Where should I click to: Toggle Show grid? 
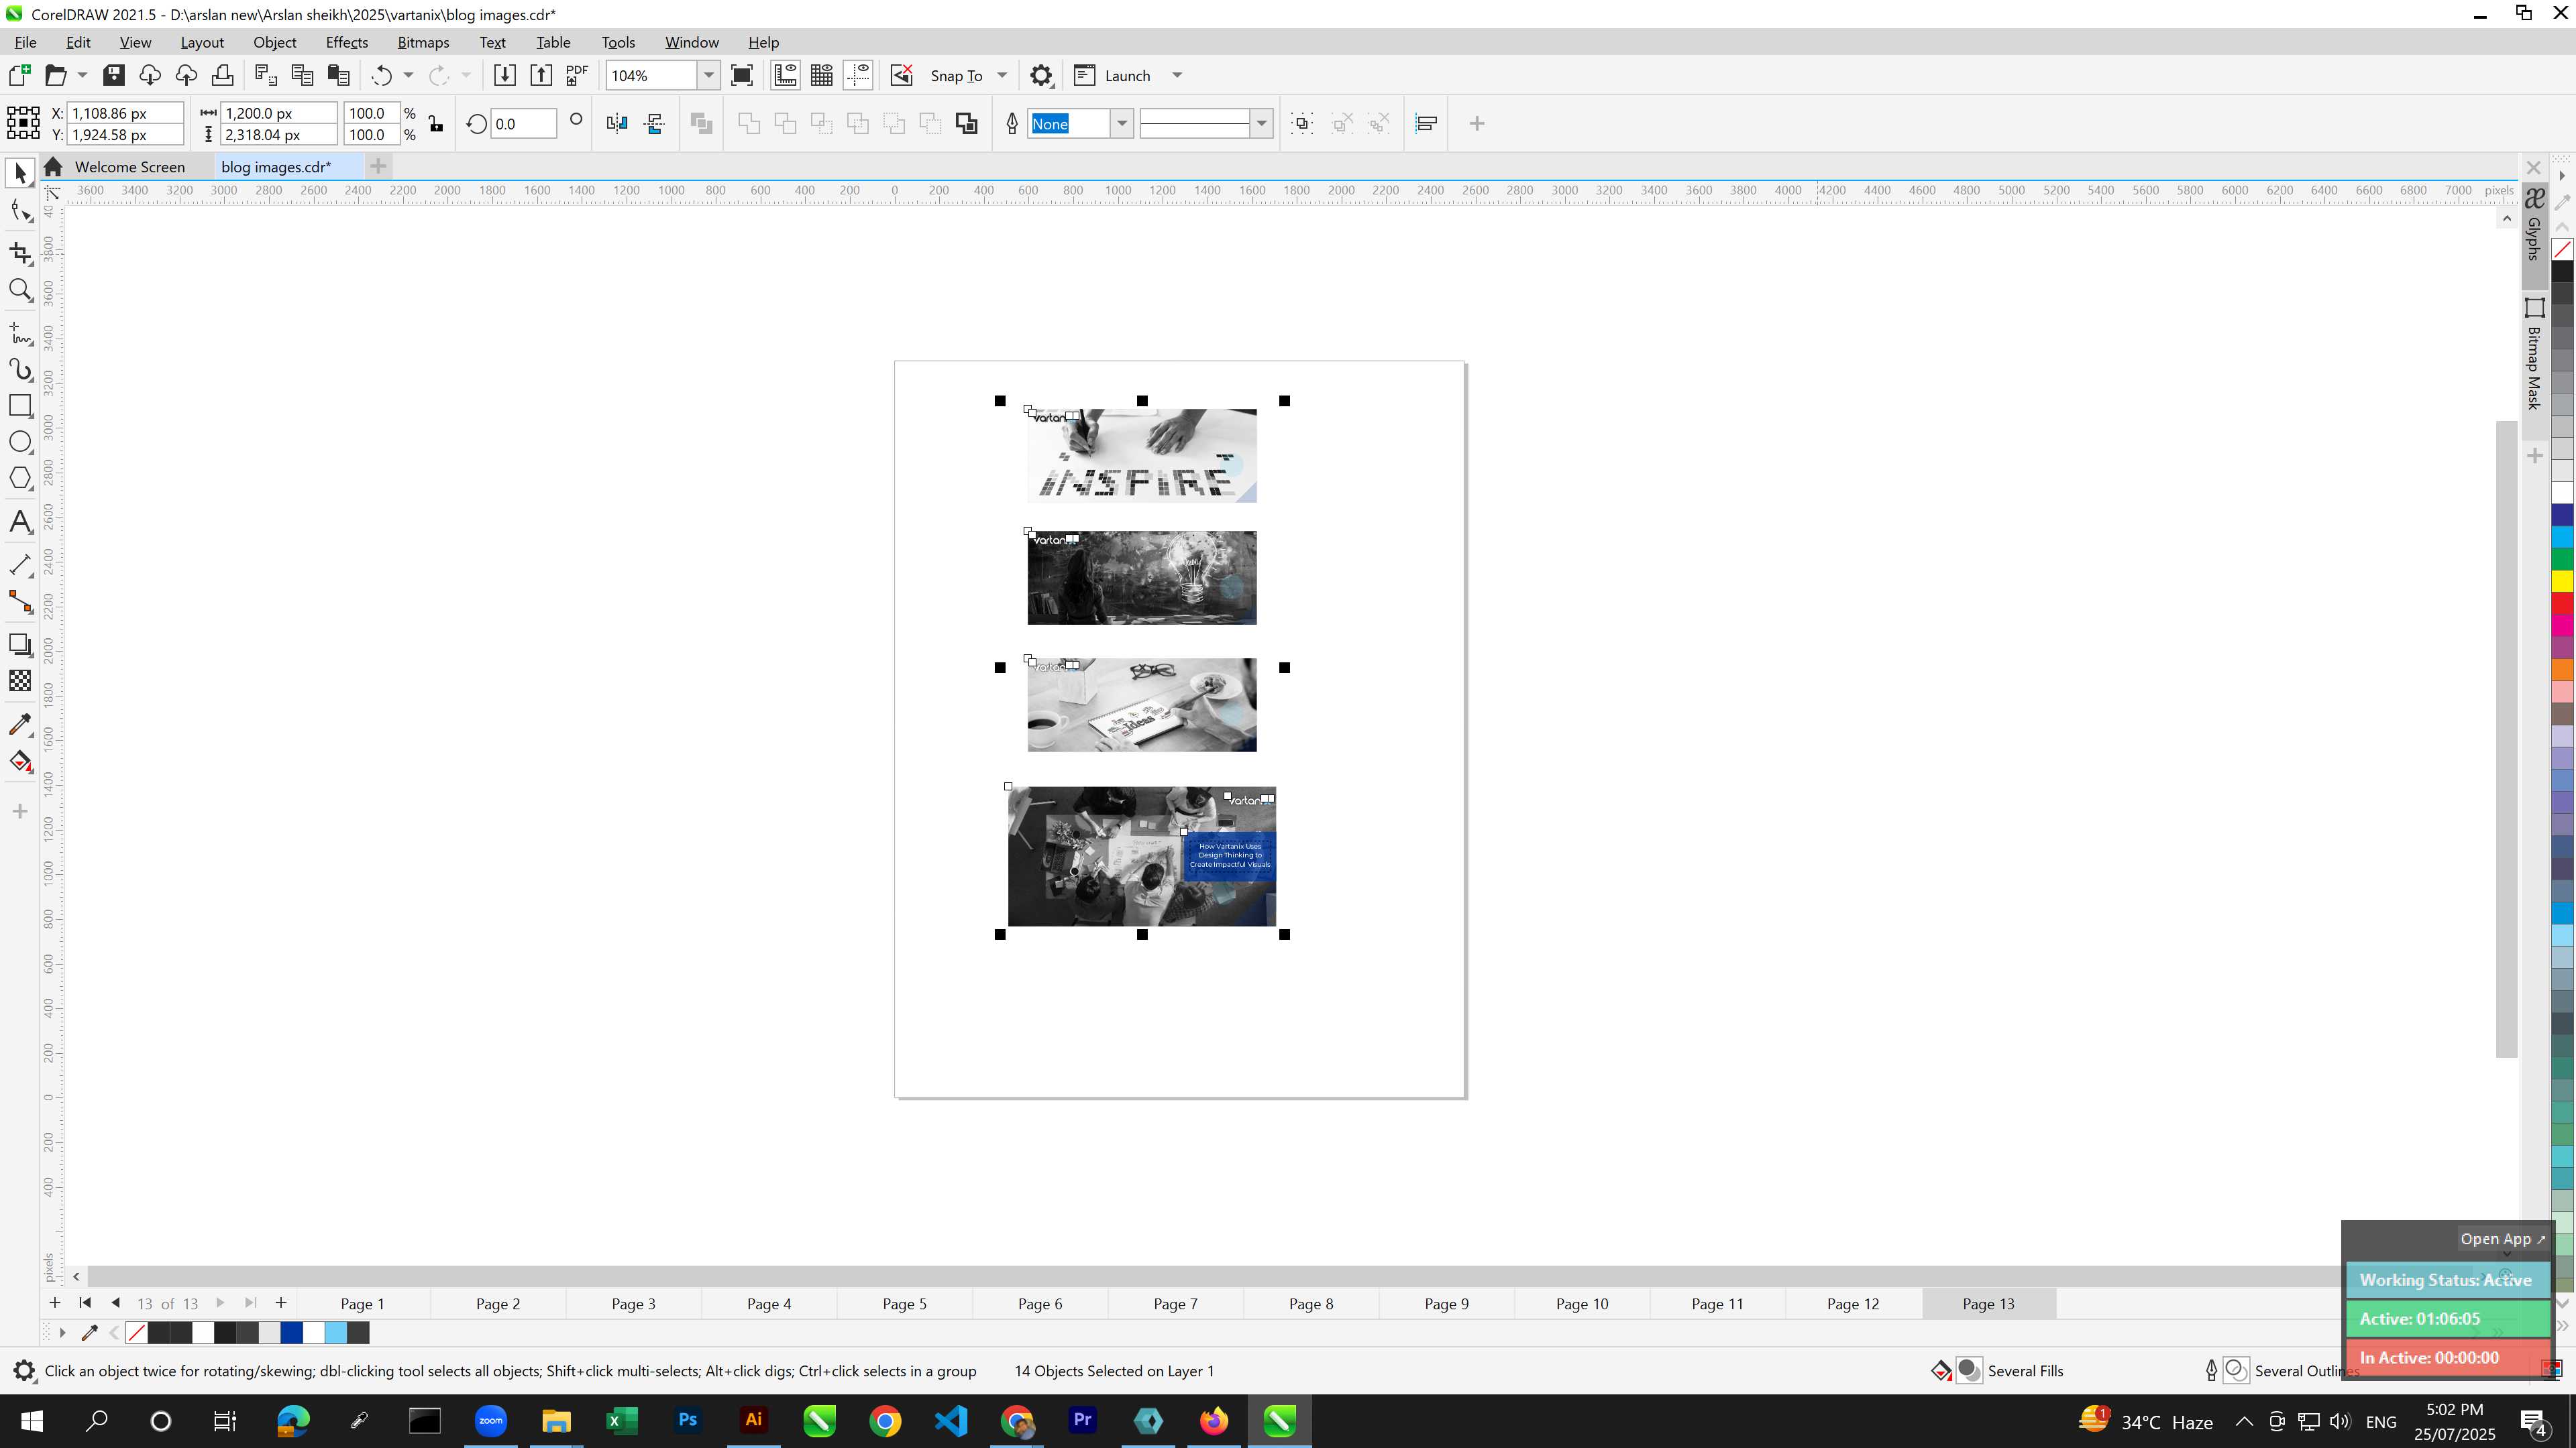coord(822,75)
